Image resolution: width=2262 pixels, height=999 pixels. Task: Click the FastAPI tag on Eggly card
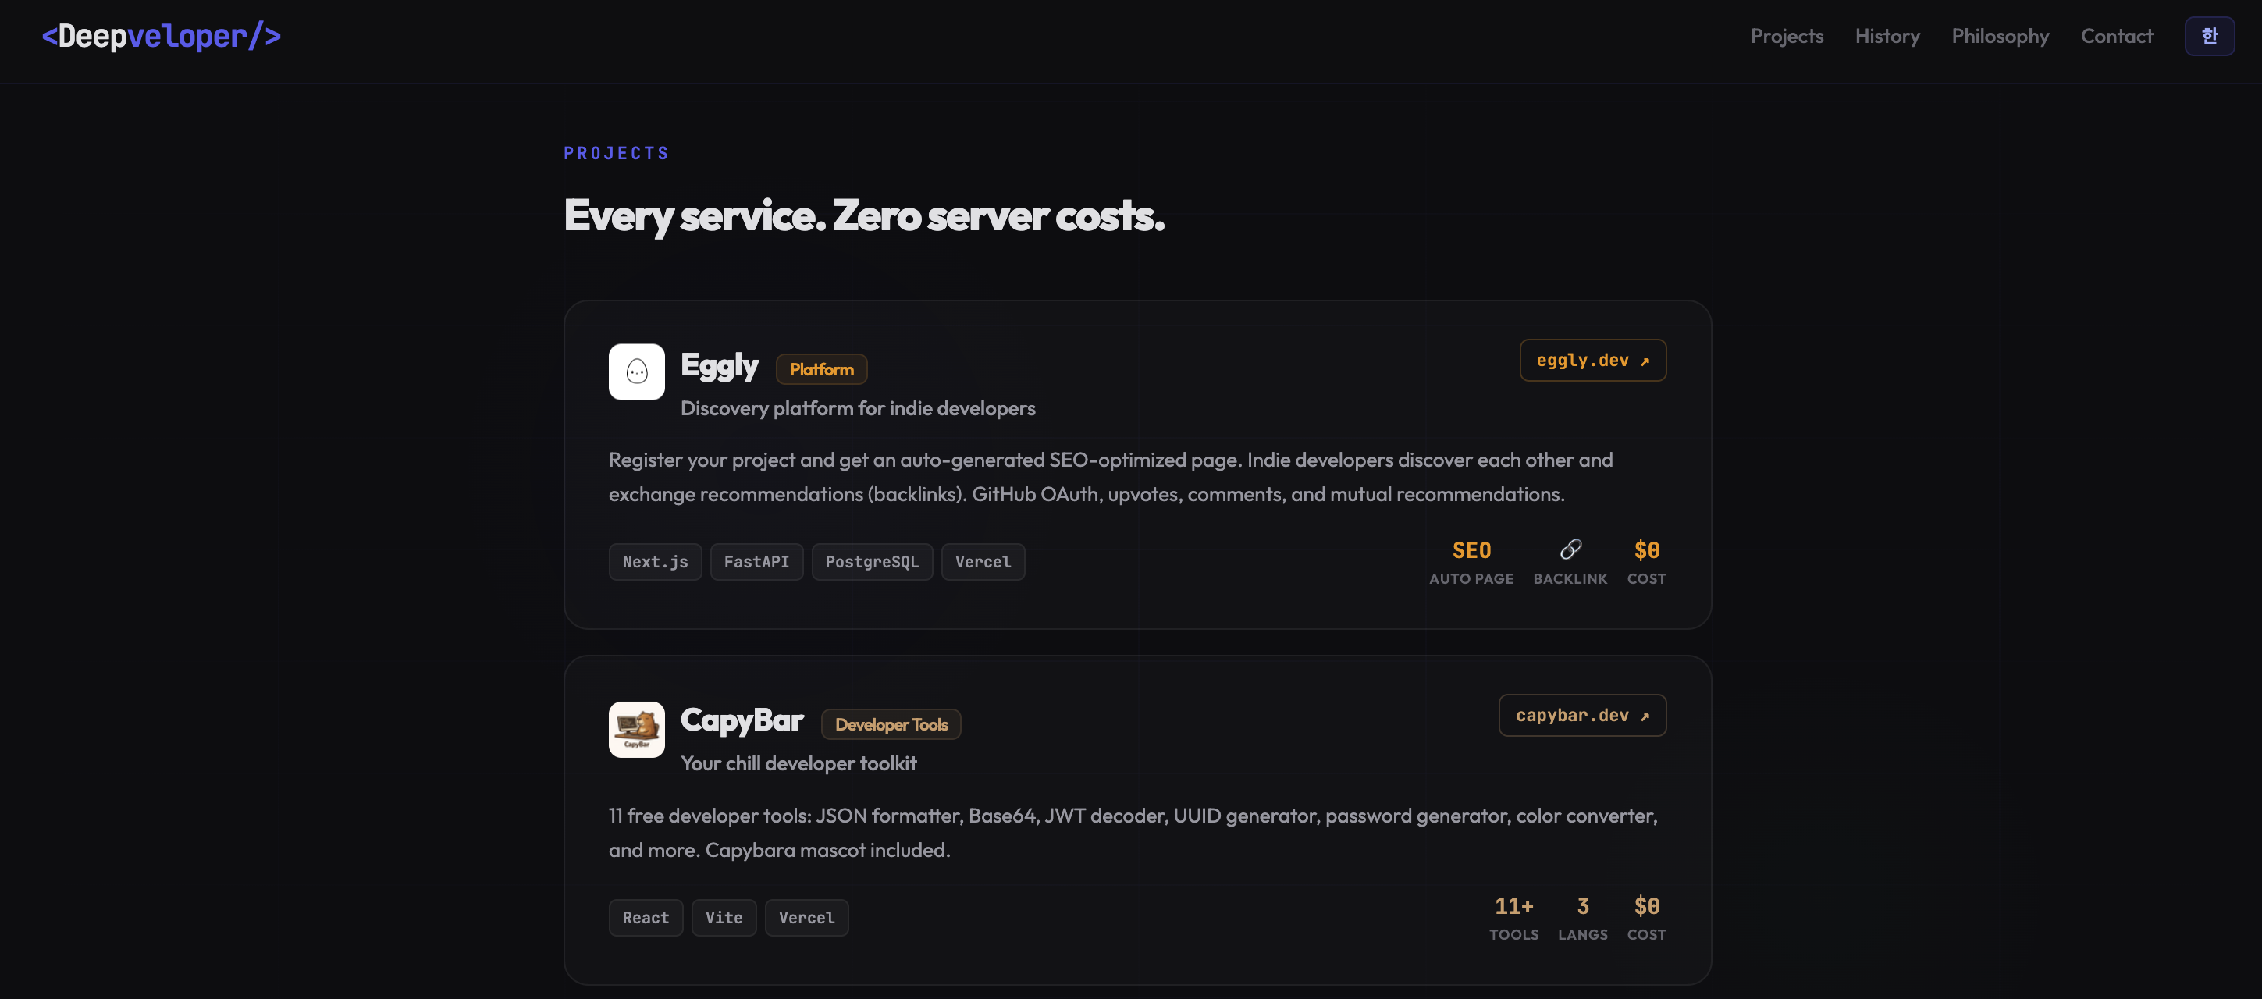click(x=756, y=561)
